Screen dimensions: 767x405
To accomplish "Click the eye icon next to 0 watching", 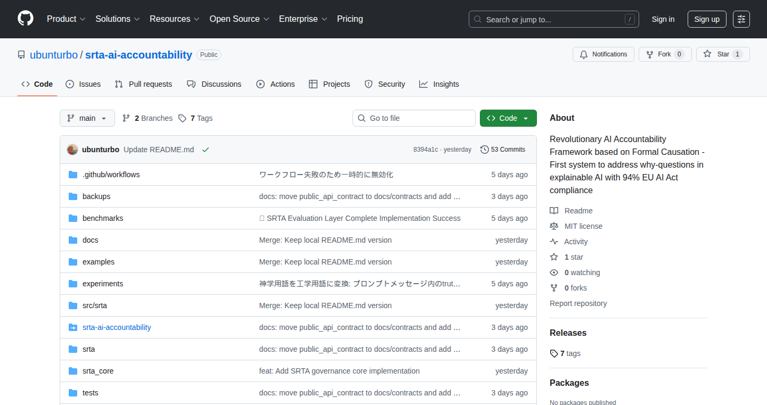I will pyautogui.click(x=554, y=272).
